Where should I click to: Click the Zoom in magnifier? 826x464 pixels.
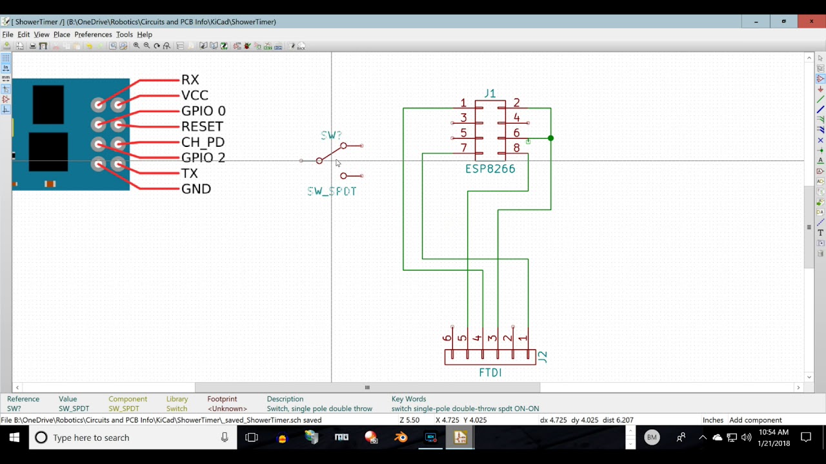coord(136,46)
